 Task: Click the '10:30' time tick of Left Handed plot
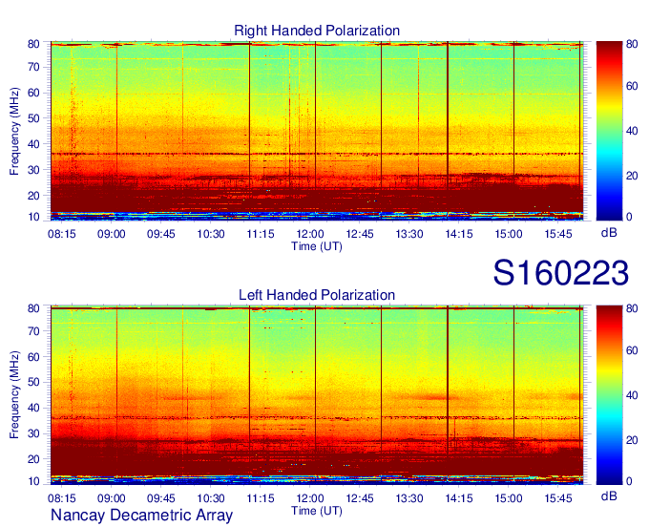pos(211,498)
